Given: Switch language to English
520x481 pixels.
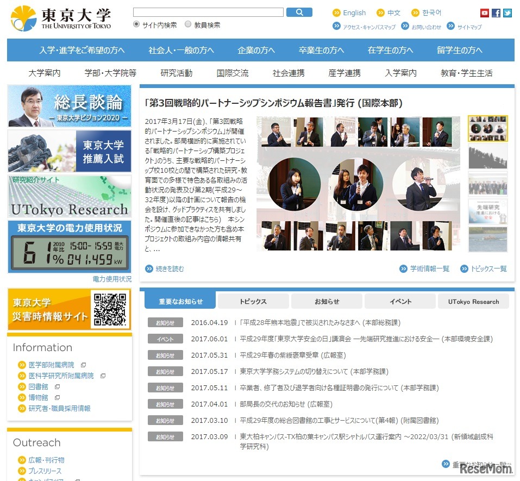Looking at the screenshot, I should pos(354,13).
